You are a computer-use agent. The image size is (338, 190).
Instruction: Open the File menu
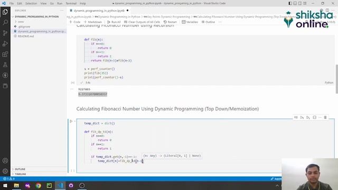(12, 4)
